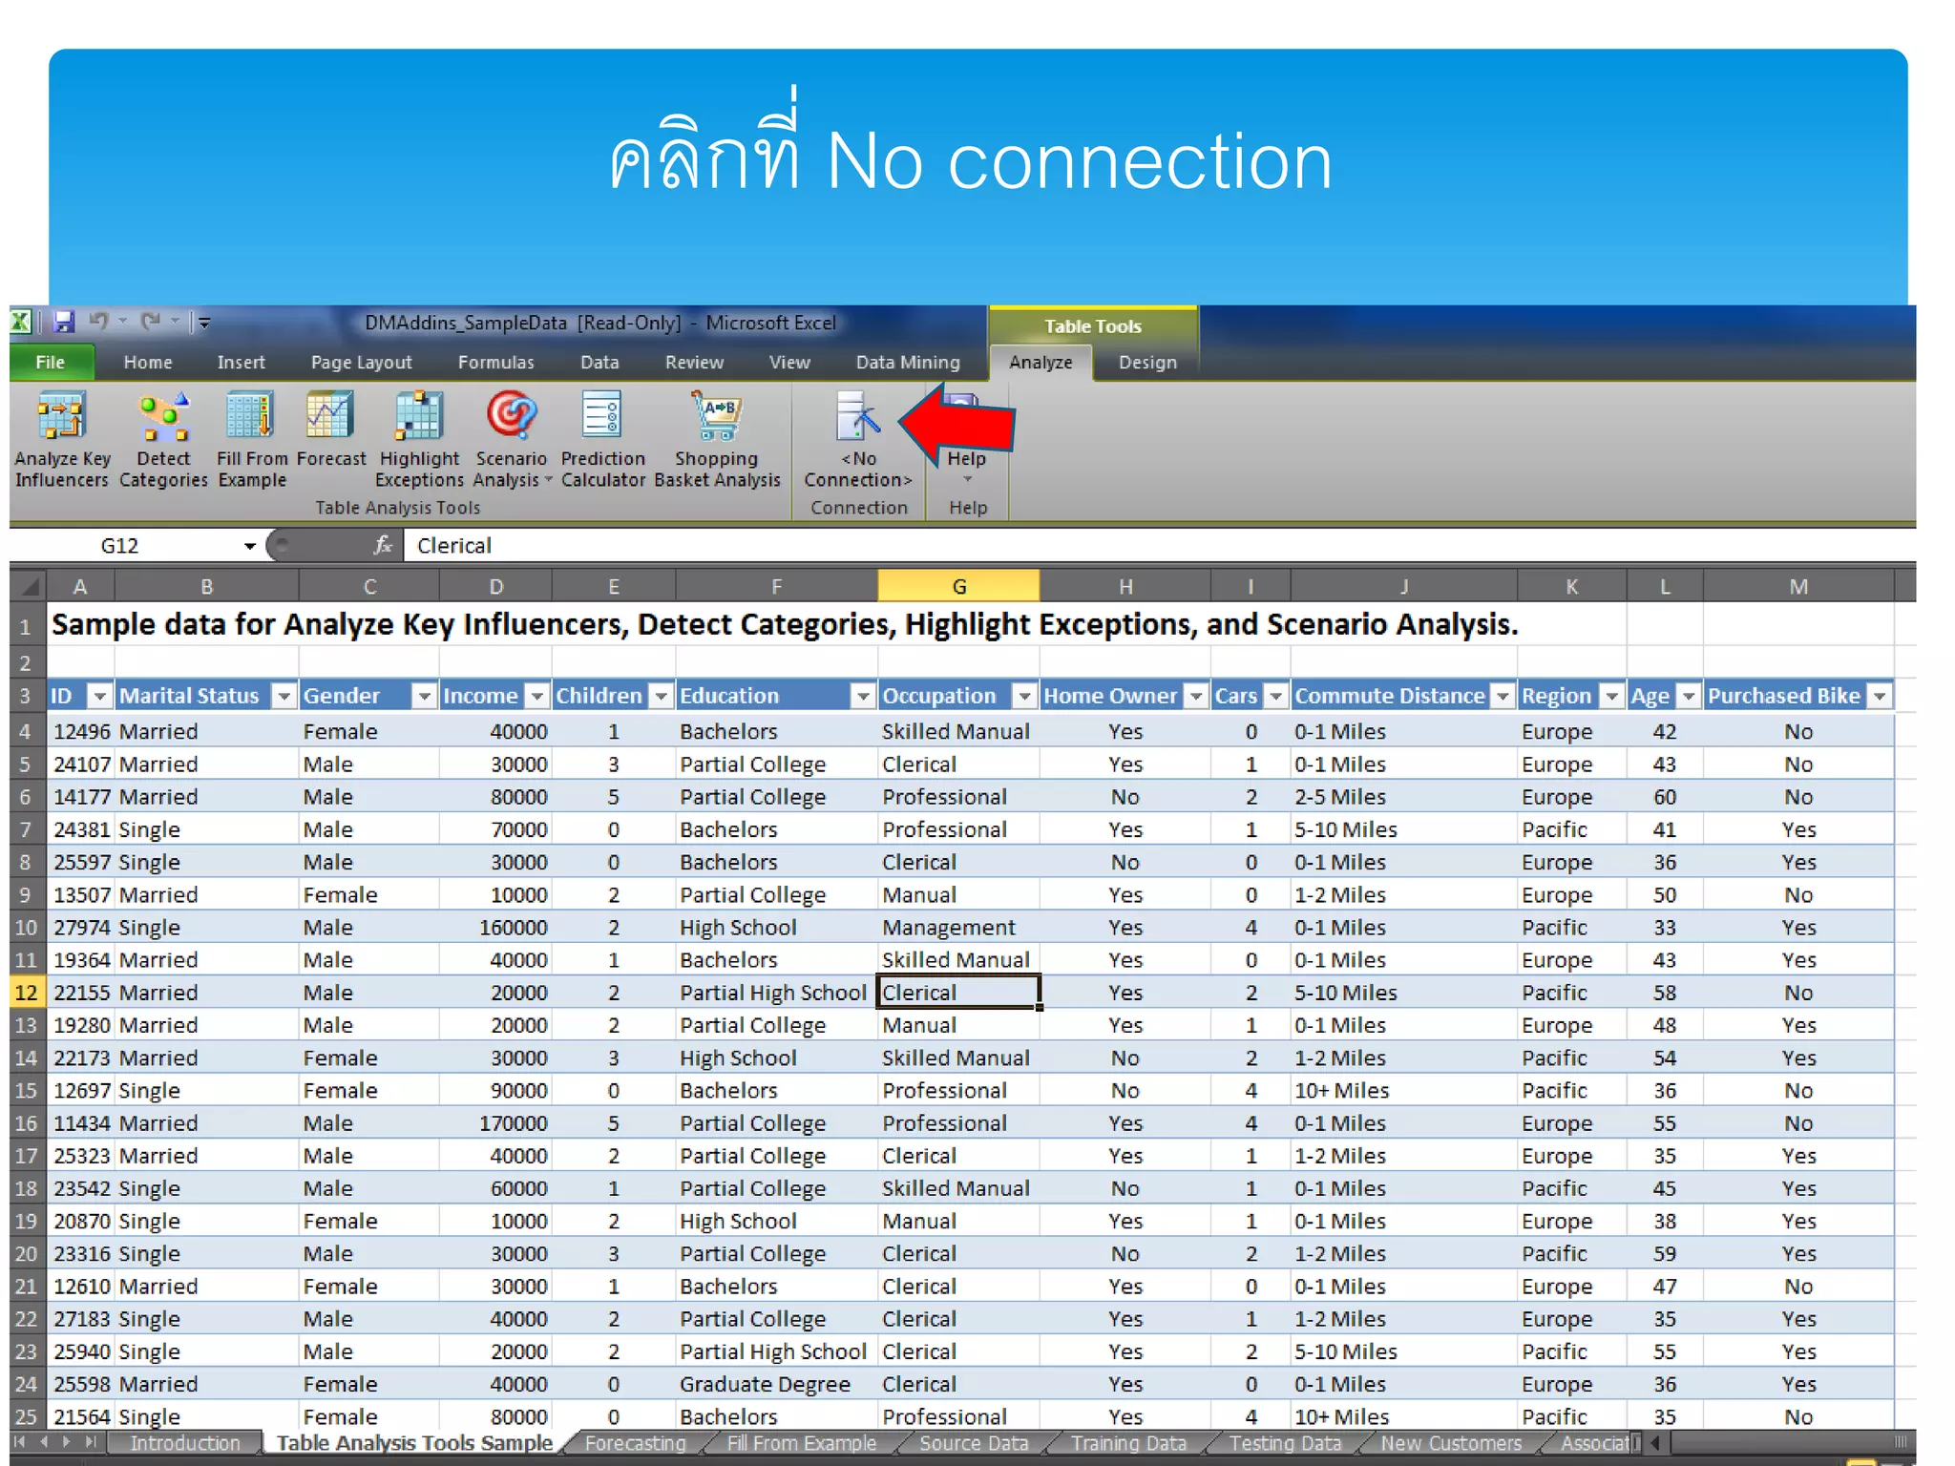Switch to the Data Mining ribbon tab
Screen dimensions: 1955x1466
908,363
